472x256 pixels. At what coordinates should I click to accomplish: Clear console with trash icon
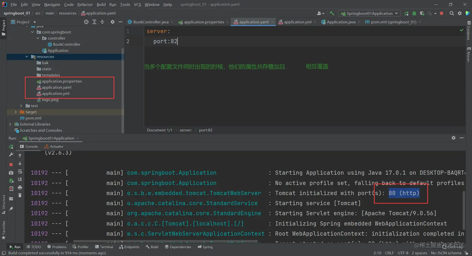point(20,196)
